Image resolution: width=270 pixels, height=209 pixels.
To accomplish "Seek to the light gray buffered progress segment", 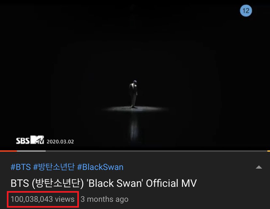I will pyautogui.click(x=31, y=151).
